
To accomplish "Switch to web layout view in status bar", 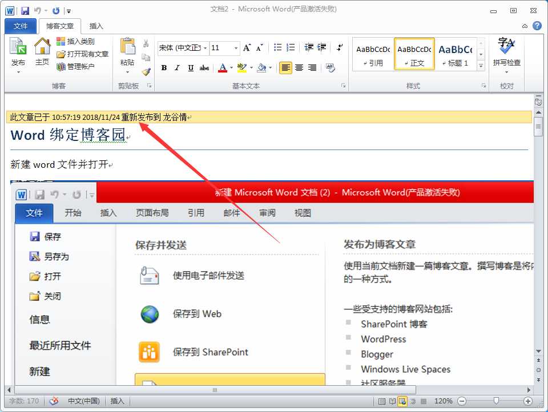I will pos(402,401).
